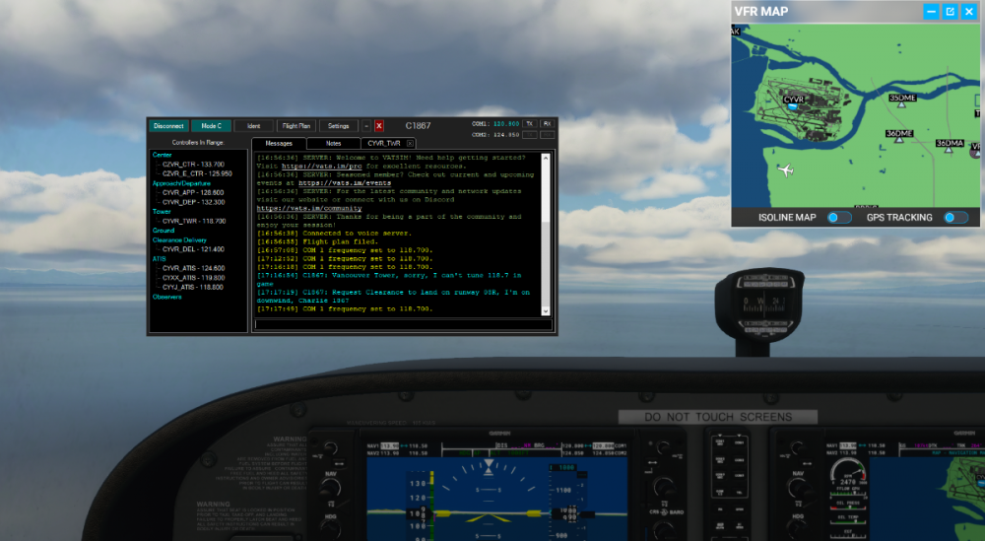The width and height of the screenshot is (985, 541).
Task: Click the COM1 RX indicator
Action: [x=547, y=123]
